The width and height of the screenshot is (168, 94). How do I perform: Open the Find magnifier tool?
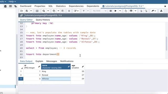[44, 11]
